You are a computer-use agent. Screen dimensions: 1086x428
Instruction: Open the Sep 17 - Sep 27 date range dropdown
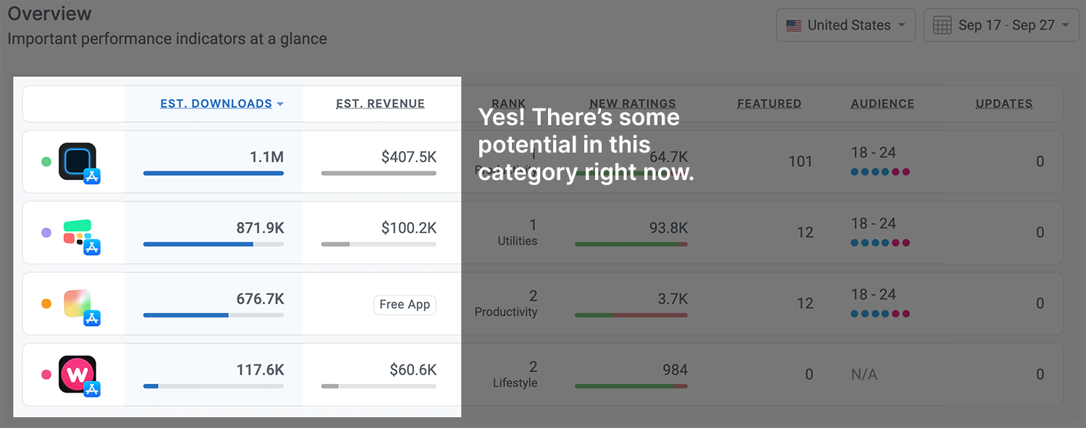pyautogui.click(x=1001, y=25)
